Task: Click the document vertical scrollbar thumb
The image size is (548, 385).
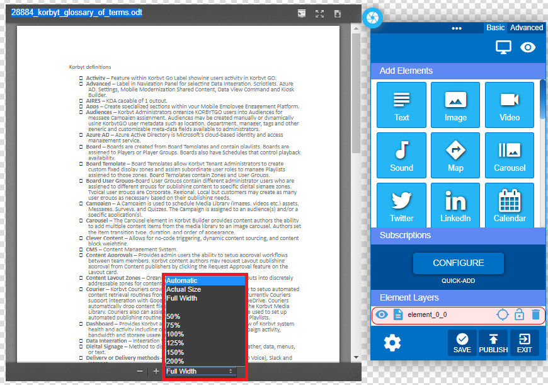Action: point(356,93)
